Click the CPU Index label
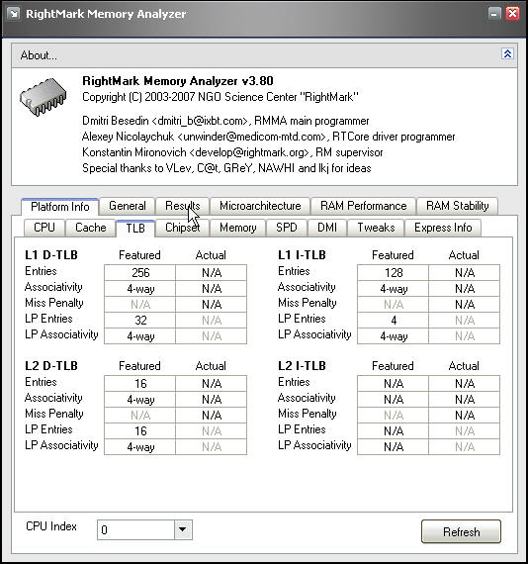The width and height of the screenshot is (528, 564). (51, 526)
